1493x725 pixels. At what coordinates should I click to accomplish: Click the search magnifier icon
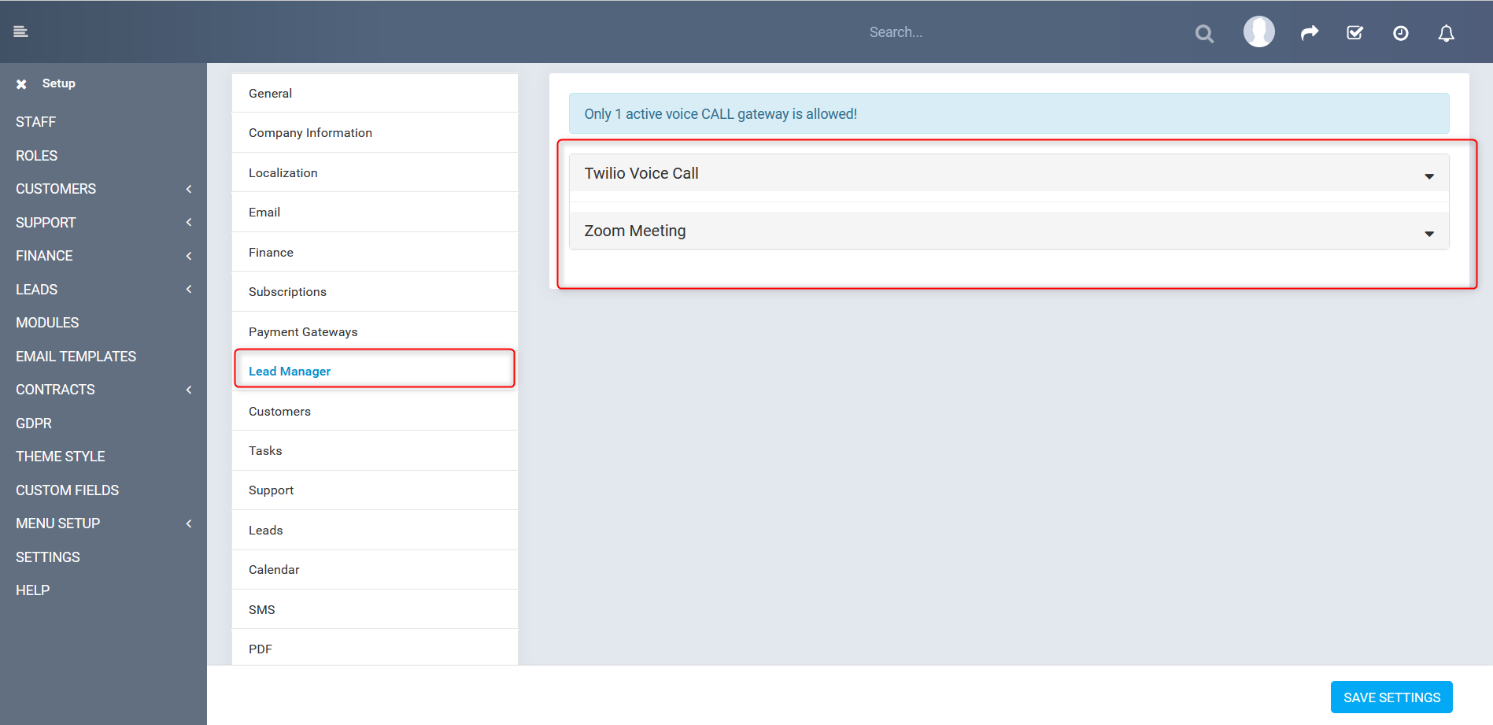(x=1204, y=33)
